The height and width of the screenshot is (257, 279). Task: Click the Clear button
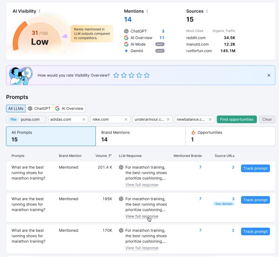[x=267, y=119]
